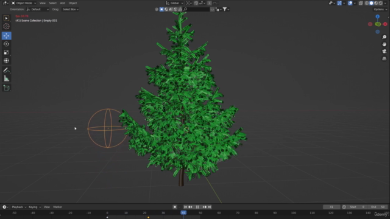Switch to solid shading
The width and height of the screenshot is (390, 219).
pyautogui.click(x=371, y=3)
